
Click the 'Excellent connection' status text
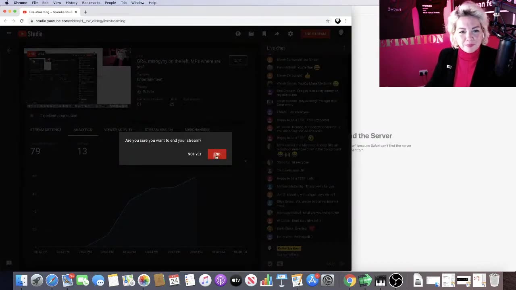coord(58,116)
